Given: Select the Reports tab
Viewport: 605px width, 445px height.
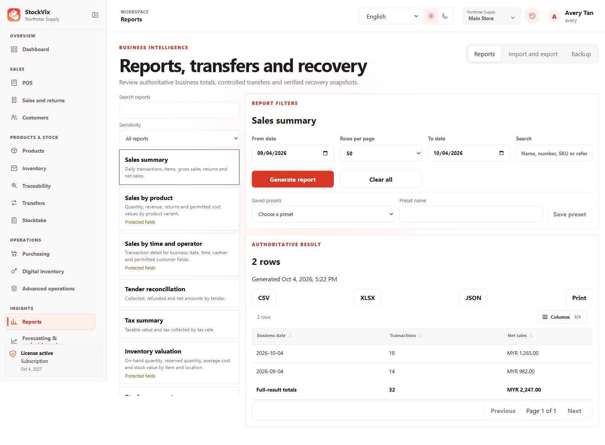Looking at the screenshot, I should click(484, 54).
